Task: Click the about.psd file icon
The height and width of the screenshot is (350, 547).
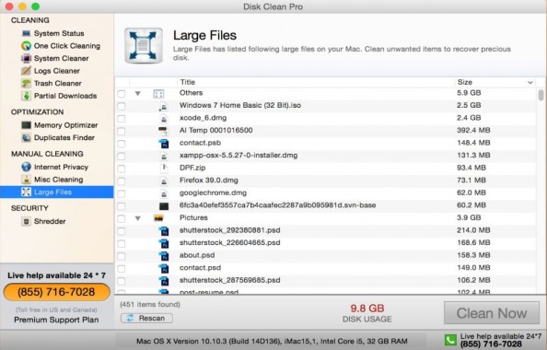Action: (x=164, y=256)
